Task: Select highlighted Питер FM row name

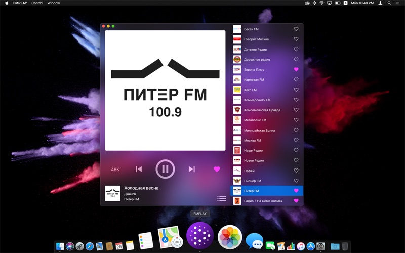Action: [251, 191]
